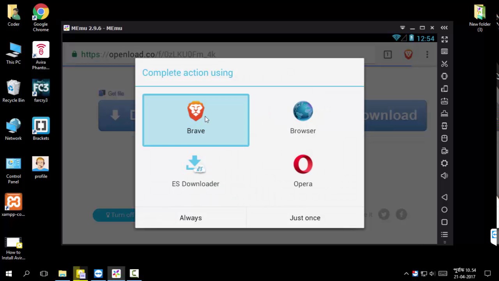Open MEmu settings gear
499x281 pixels.
[444, 163]
